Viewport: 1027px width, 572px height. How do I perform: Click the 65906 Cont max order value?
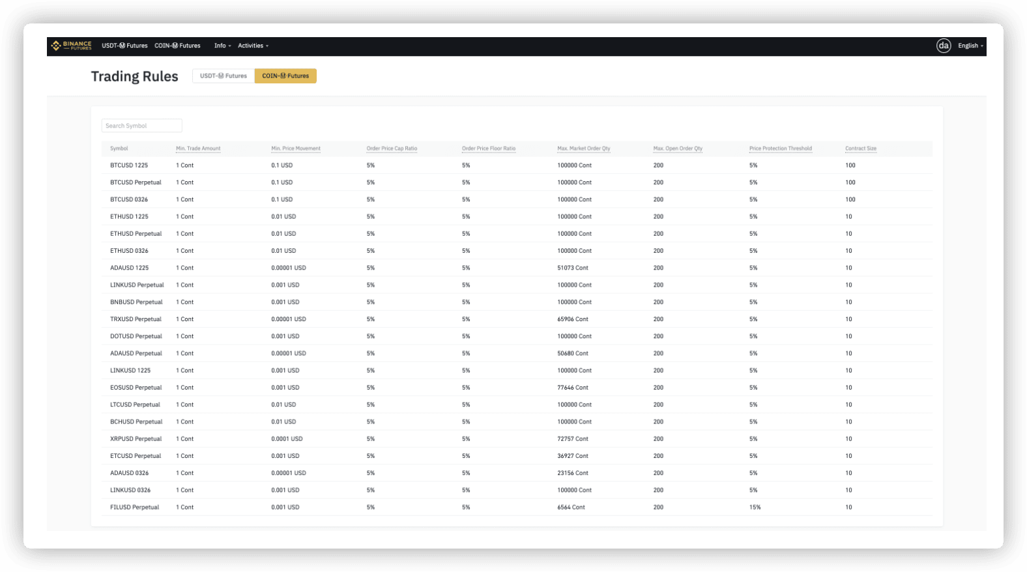[573, 319]
